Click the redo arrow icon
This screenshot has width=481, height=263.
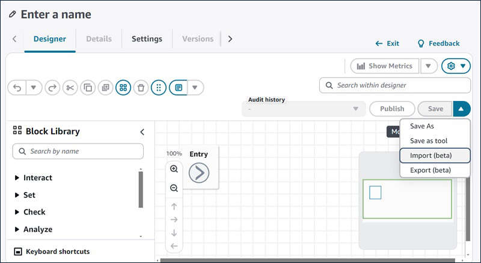[52, 88]
